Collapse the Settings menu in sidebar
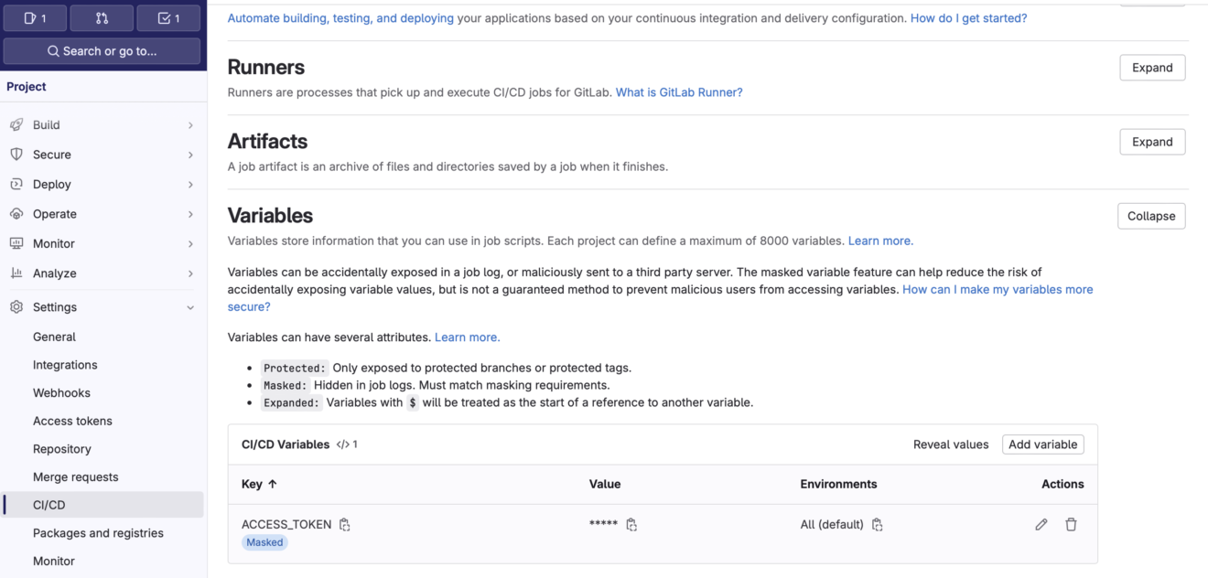This screenshot has width=1208, height=578. coord(54,306)
